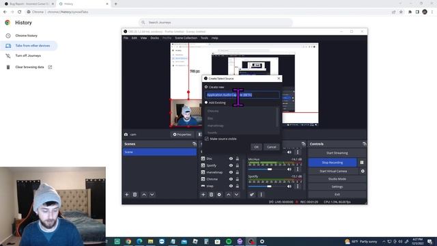
Task: Bookmark this page with the star icon
Action: point(401,12)
